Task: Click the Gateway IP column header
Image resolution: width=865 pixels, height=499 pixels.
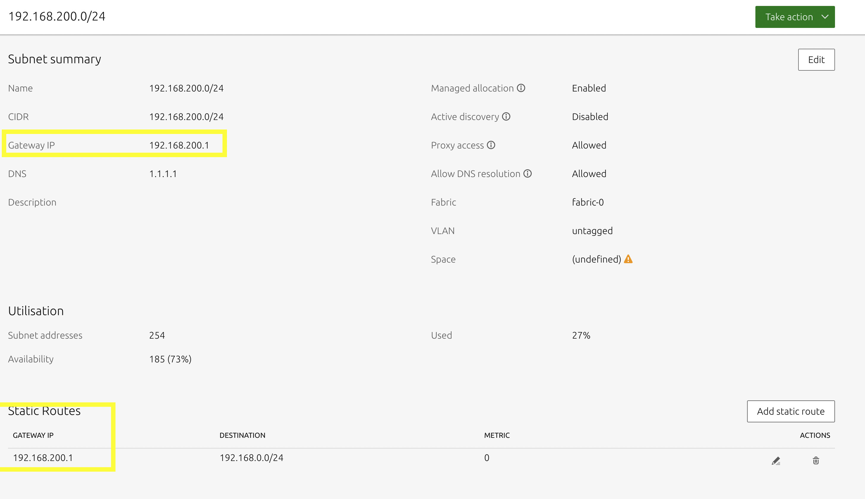Action: tap(33, 435)
